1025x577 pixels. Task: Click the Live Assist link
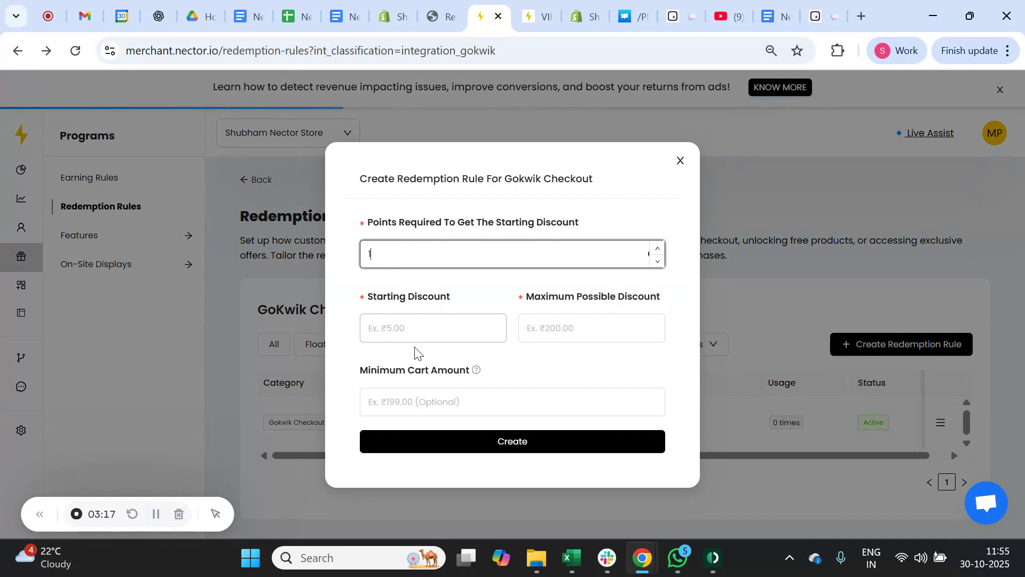[x=929, y=133]
